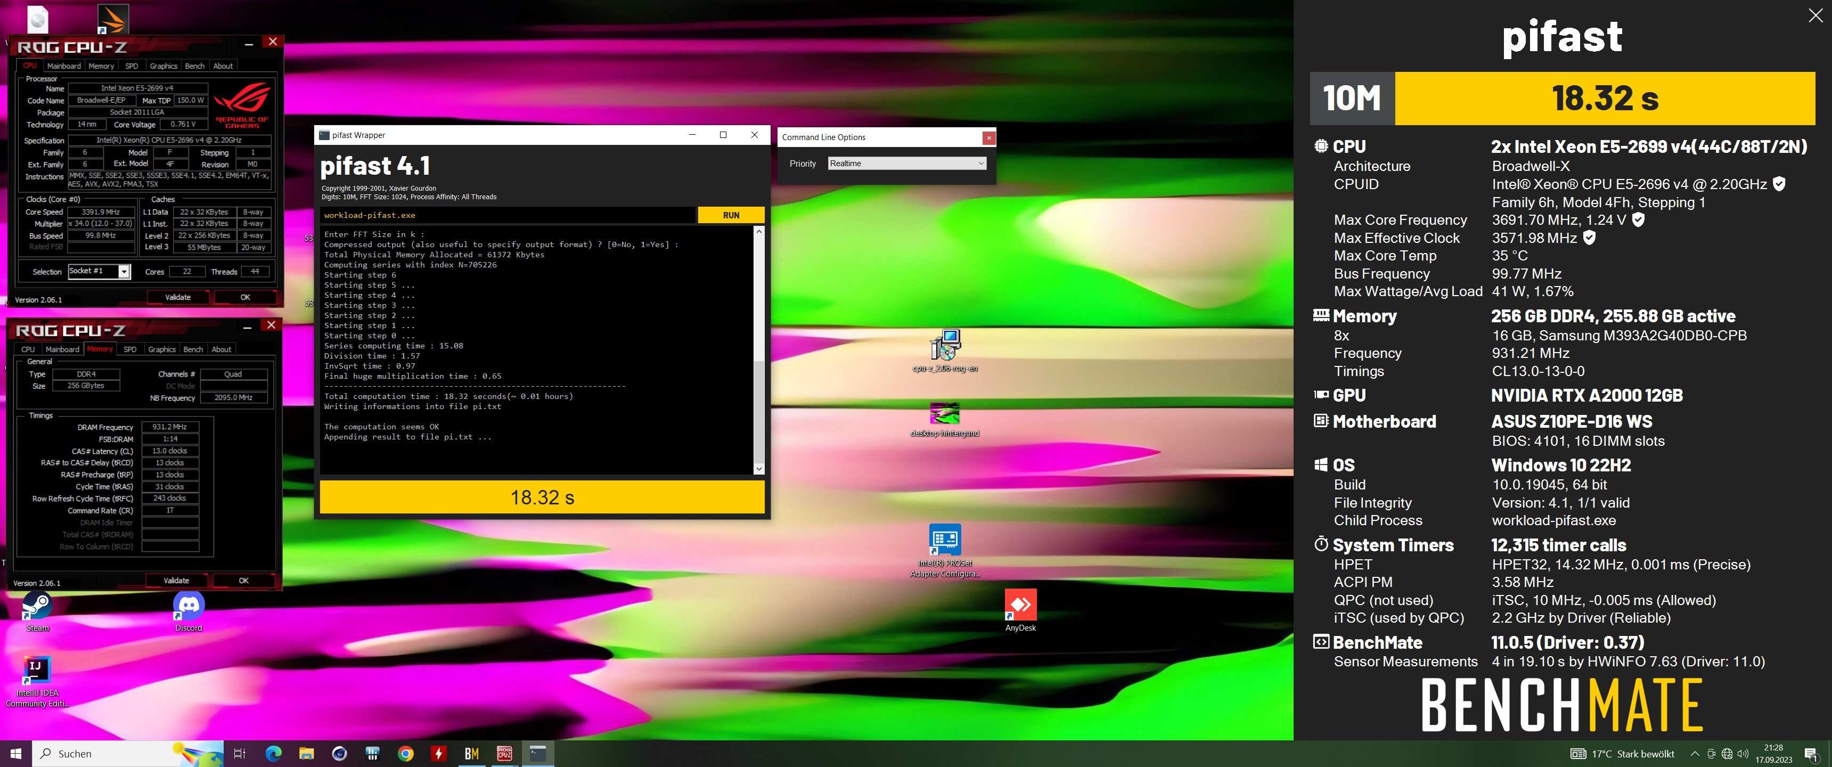Click the terminal window taskbar icon
The height and width of the screenshot is (767, 1832).
pos(538,754)
